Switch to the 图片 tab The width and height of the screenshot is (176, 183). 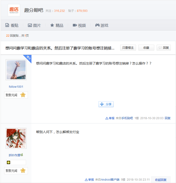tap(34, 25)
